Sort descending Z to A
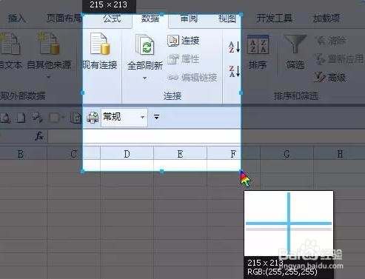This screenshot has width=365, height=279. 234,71
